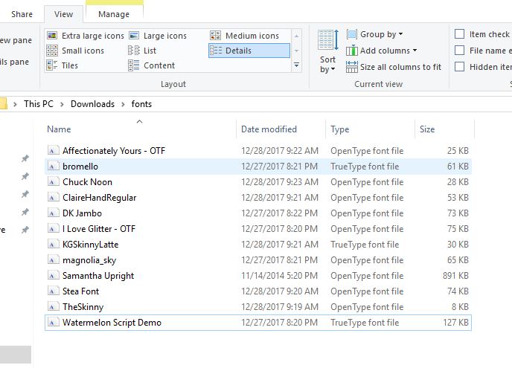Toggle Hidden items checkbox
The image size is (512, 368).
click(460, 67)
